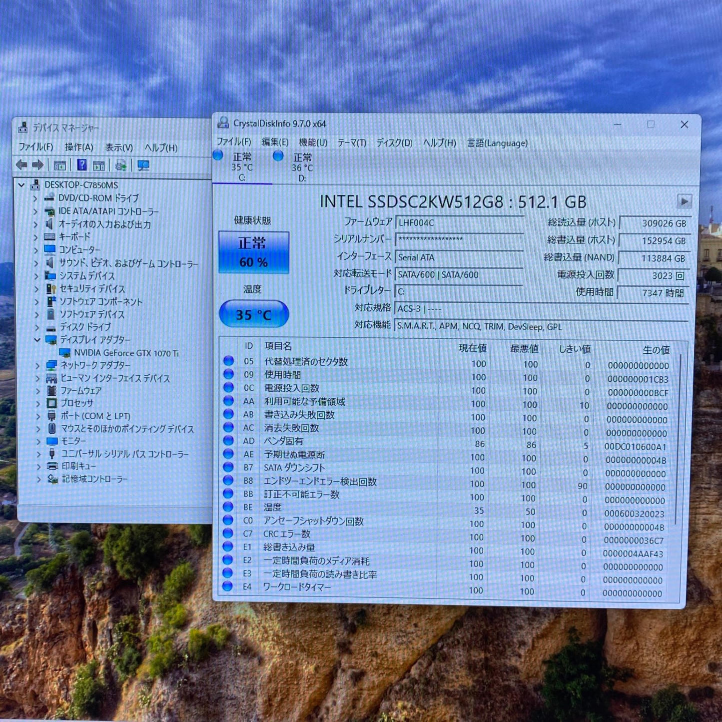The image size is (722, 722).
Task: Click the forward arrow in Device Manager toolbar
Action: 38,165
